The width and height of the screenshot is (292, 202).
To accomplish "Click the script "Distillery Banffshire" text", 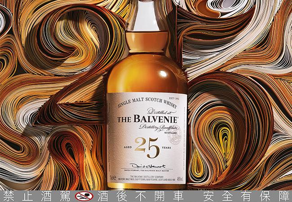I will 159,127.
